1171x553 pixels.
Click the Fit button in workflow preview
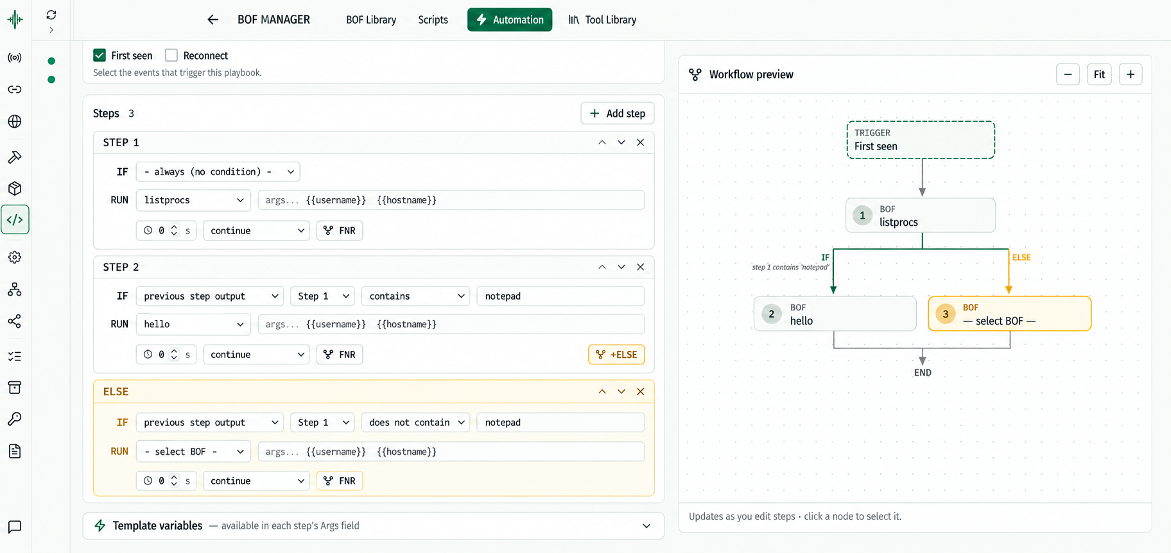1099,74
